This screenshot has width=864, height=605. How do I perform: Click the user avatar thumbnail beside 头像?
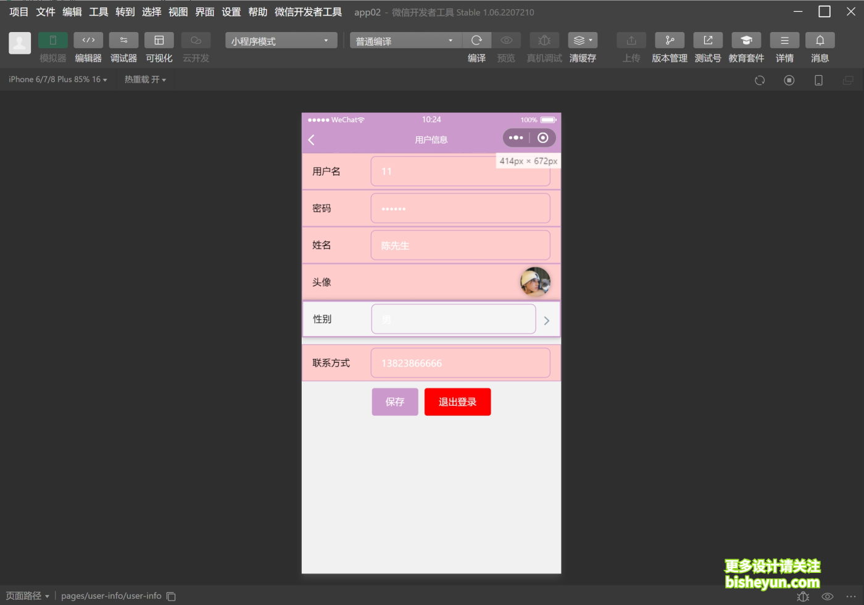(x=534, y=281)
